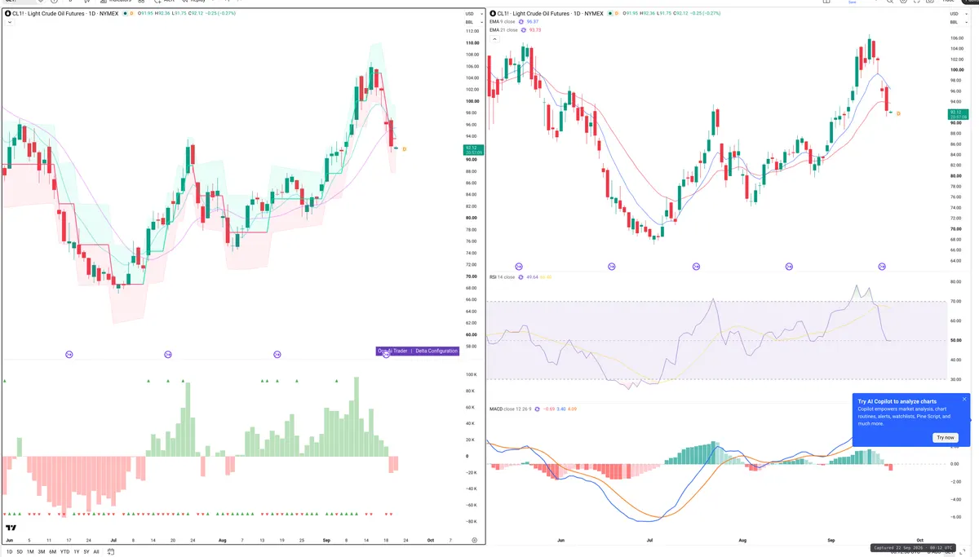Collapse the left chart legend with the chevron
The image size is (979, 557).
[8, 23]
